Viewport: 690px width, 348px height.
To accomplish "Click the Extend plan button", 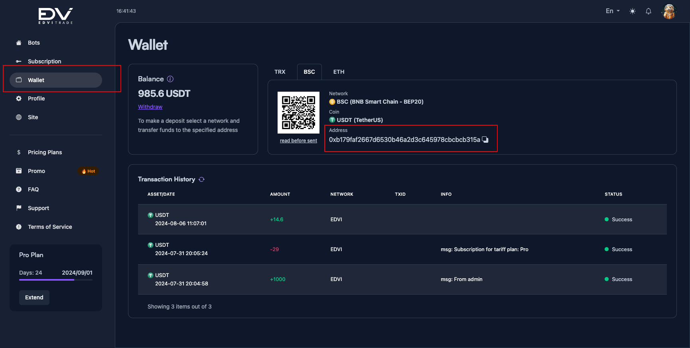I will [34, 297].
